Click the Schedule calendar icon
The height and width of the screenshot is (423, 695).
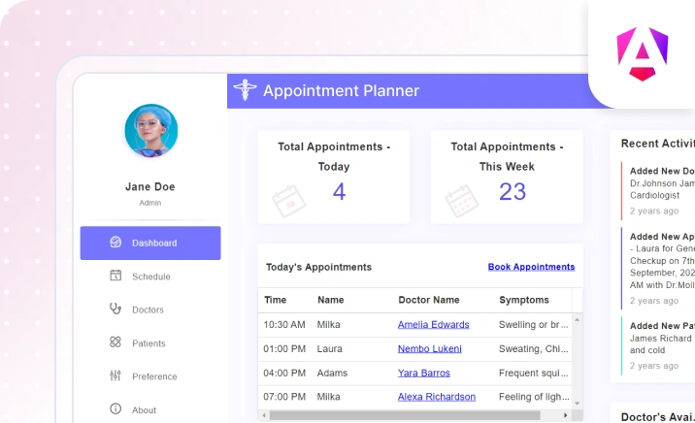(116, 276)
